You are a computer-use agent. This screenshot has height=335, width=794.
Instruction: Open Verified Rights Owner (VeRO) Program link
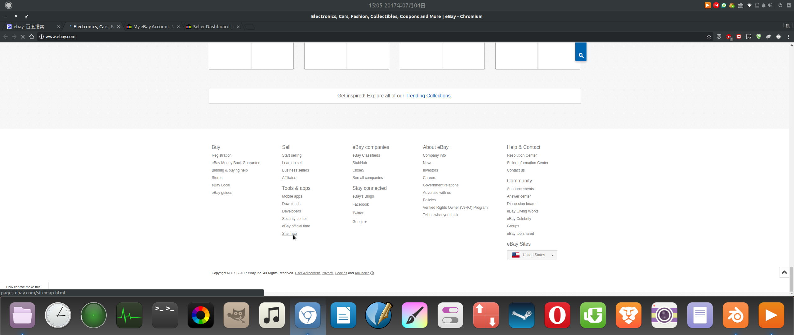pos(455,208)
